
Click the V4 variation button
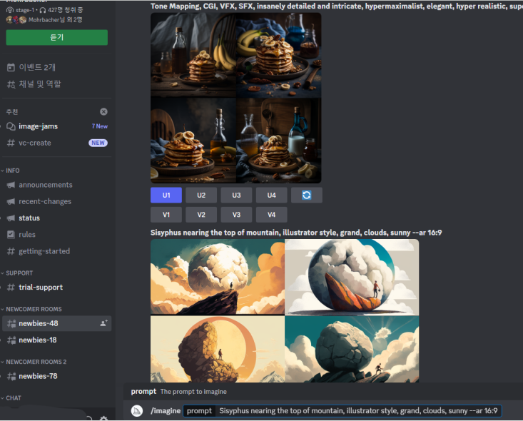272,215
